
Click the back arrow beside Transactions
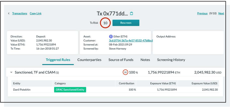[9, 14]
